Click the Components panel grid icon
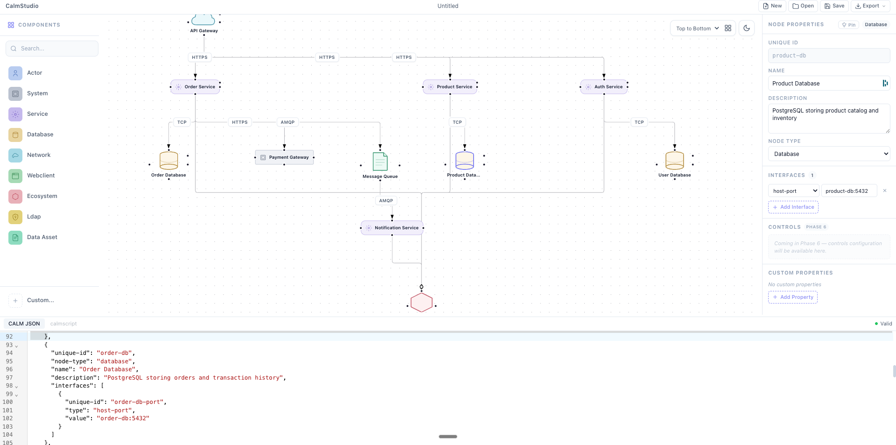 pyautogui.click(x=11, y=25)
